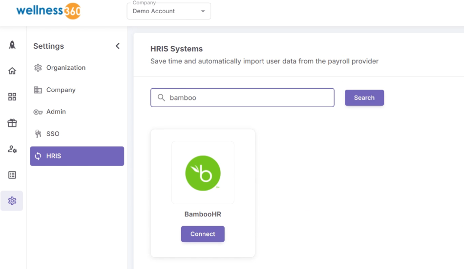464x269 pixels.
Task: Go to the Home icon in sidebar
Action: (12, 71)
